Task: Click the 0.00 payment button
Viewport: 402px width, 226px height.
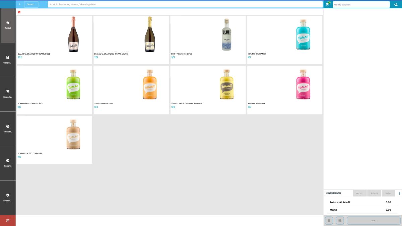Action: tap(374, 221)
